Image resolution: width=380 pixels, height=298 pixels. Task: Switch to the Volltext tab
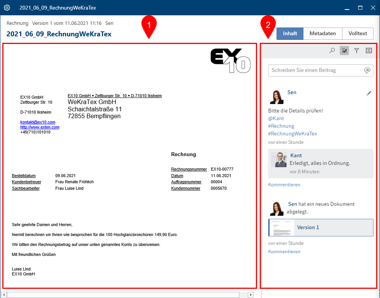pos(358,34)
